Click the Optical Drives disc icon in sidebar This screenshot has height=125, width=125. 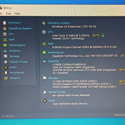(6, 62)
